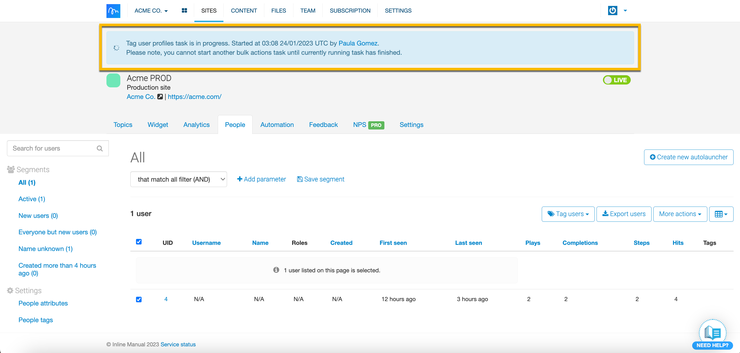Open the Tag users dropdown

click(x=568, y=214)
